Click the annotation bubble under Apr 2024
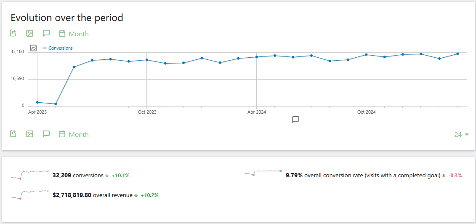The image size is (476, 224). [x=295, y=120]
